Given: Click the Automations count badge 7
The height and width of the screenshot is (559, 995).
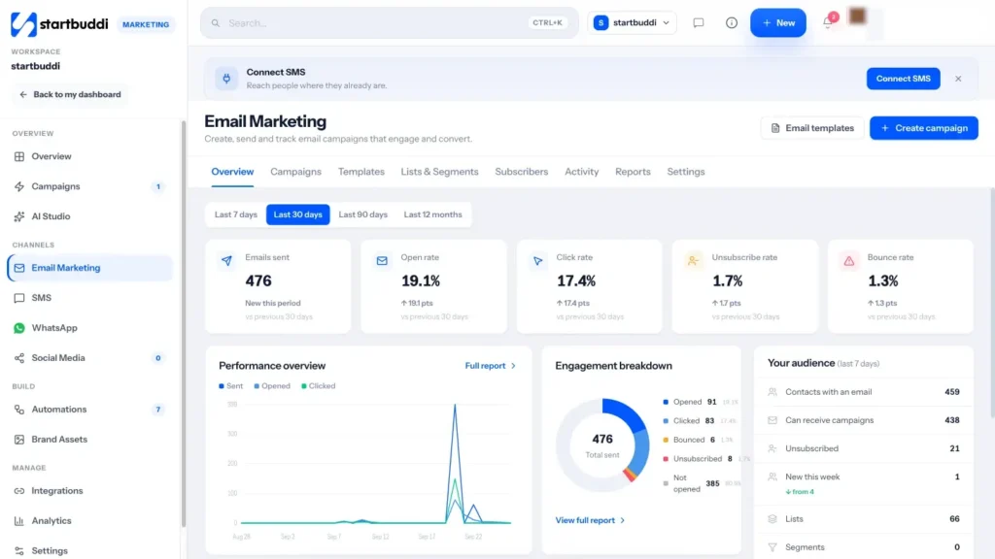Looking at the screenshot, I should (158, 410).
